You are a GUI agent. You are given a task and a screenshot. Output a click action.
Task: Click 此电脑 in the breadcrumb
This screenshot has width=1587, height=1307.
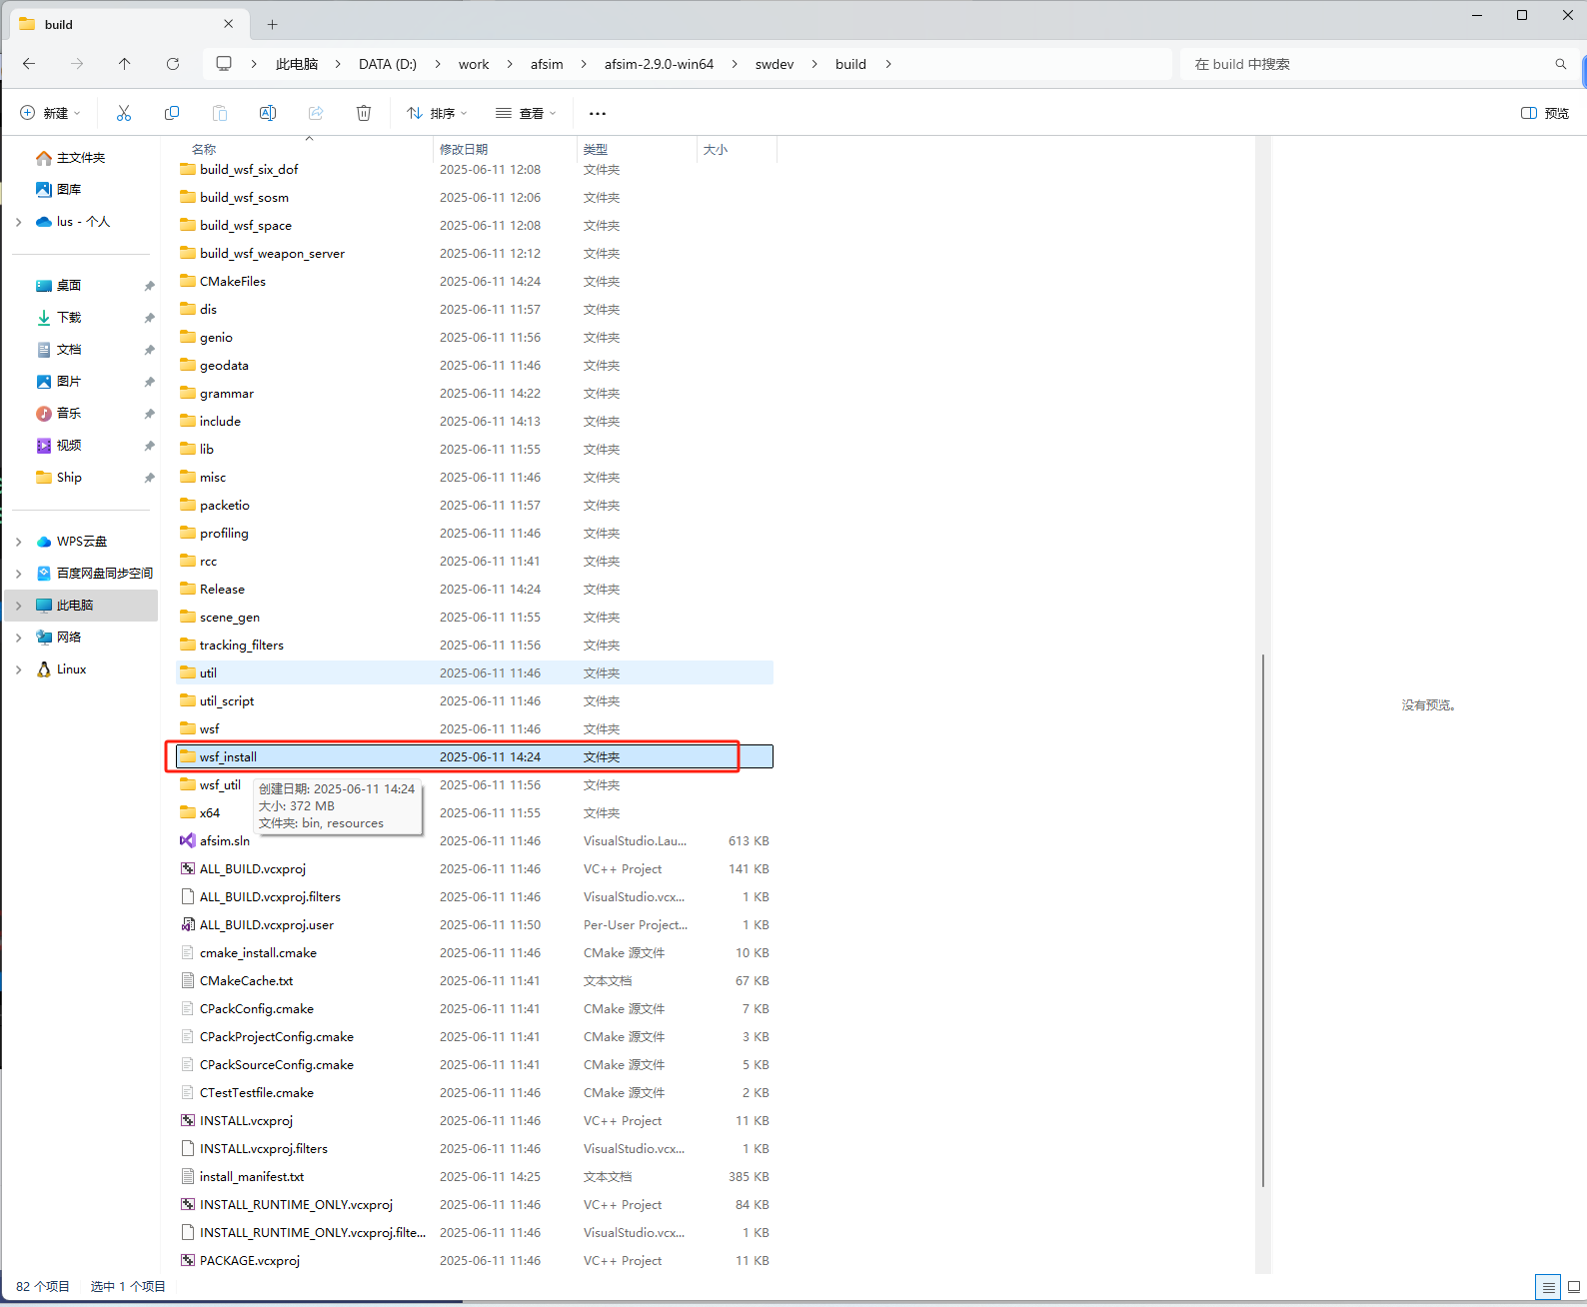click(297, 64)
